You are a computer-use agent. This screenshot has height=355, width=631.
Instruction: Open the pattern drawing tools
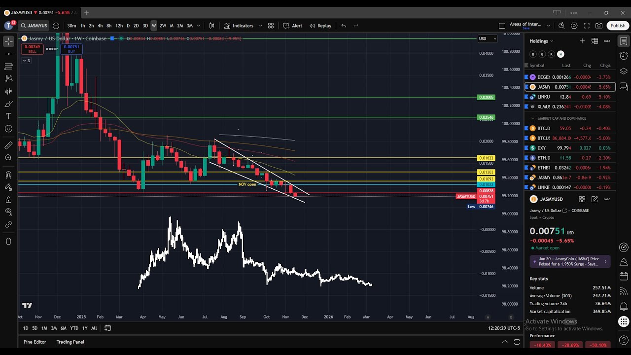point(8,78)
